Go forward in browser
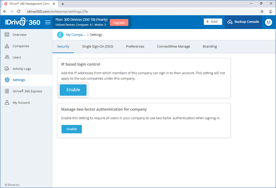 click(x=12, y=11)
